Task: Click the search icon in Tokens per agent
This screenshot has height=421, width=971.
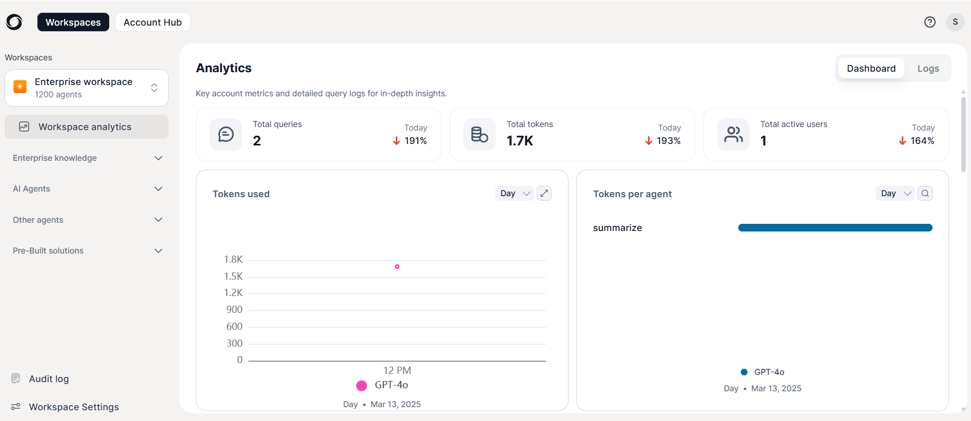Action: 925,194
